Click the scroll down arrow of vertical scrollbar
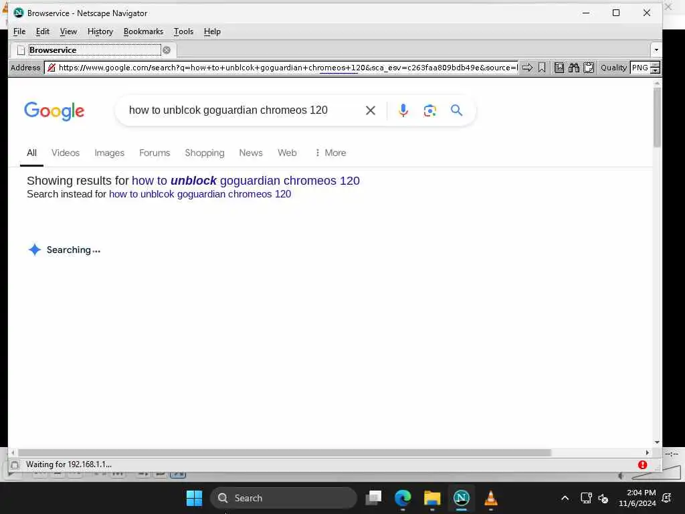685x514 pixels. click(657, 442)
